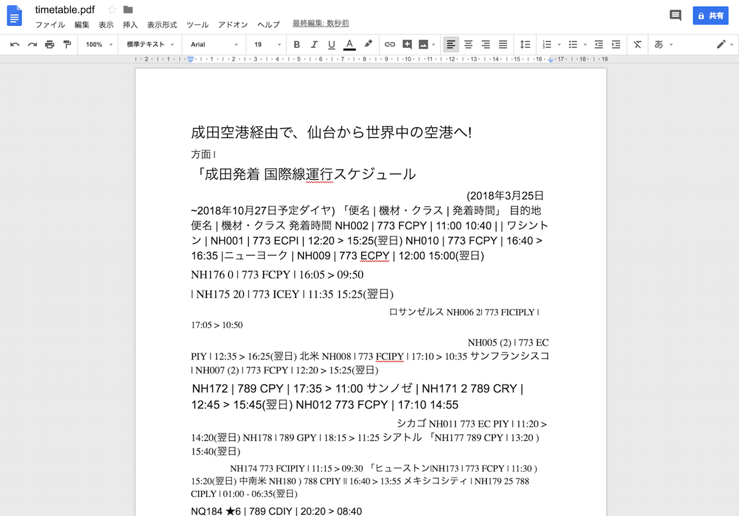Set center text alignment
Screen dimensions: 739x516
469,44
